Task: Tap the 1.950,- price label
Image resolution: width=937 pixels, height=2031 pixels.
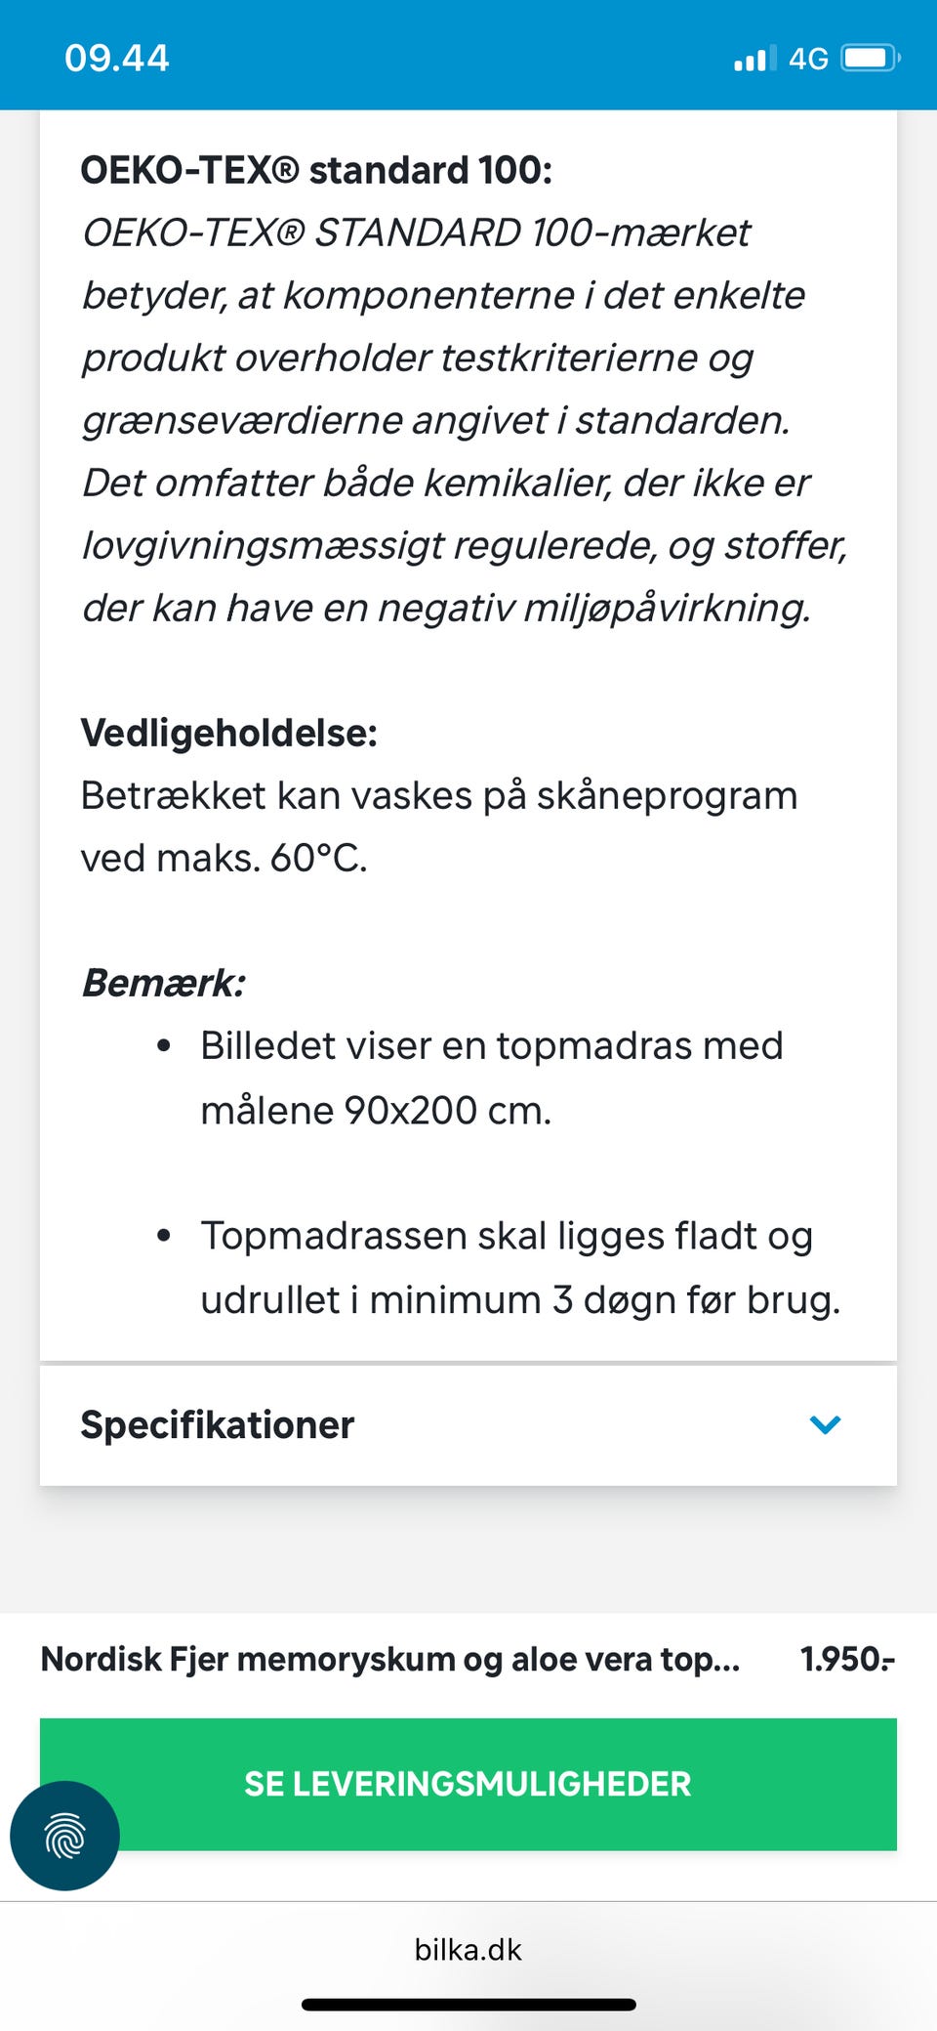Action: click(847, 1659)
